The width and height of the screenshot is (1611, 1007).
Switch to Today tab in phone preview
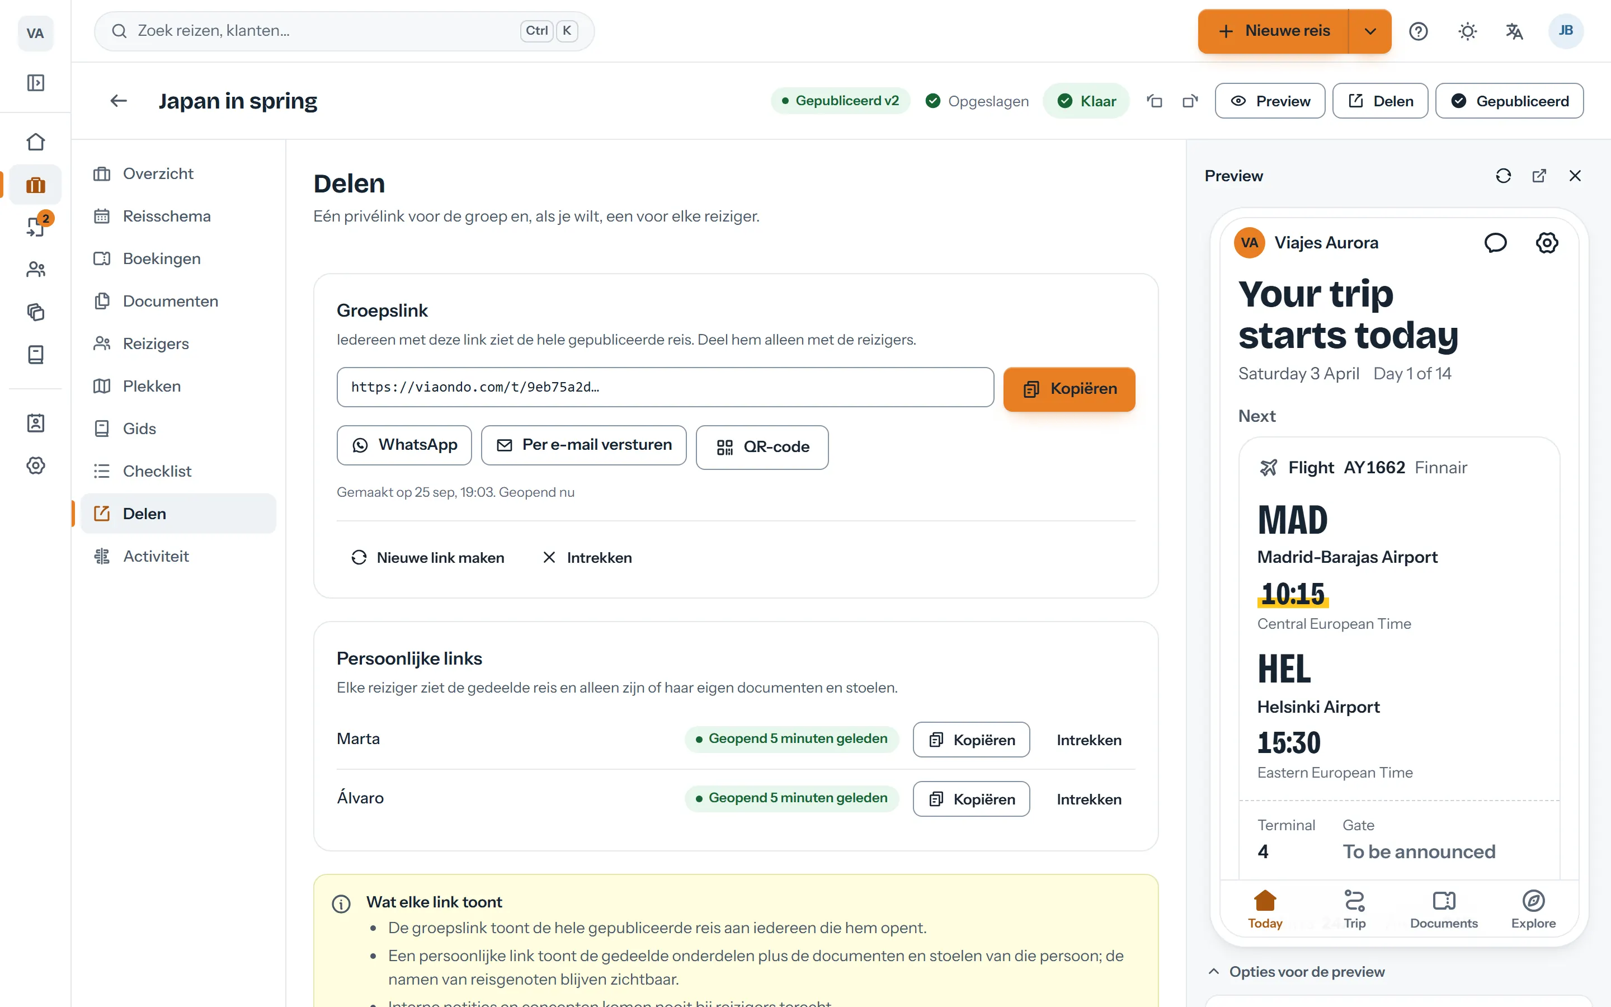(x=1265, y=909)
